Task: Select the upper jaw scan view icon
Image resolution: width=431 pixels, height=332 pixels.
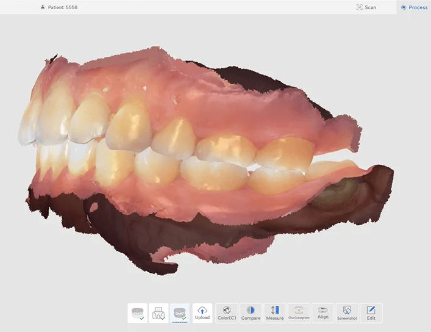Action: point(137,313)
